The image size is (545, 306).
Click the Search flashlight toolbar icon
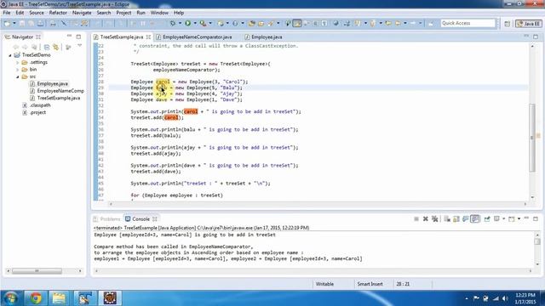271,23
